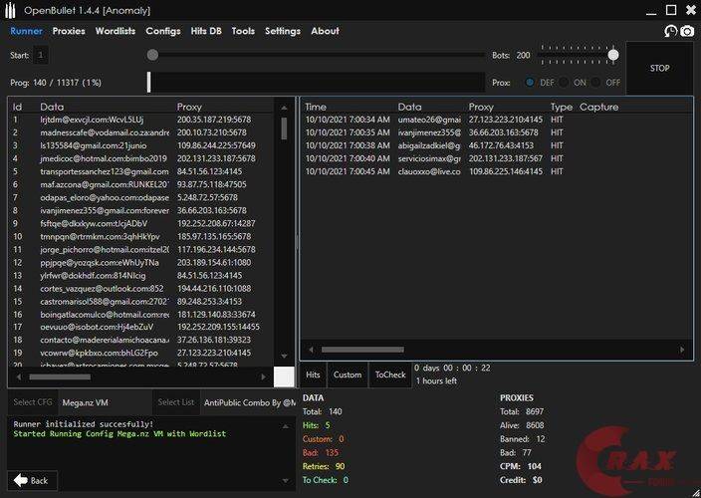Viewport: 701px width, 498px height.
Task: Enable the ON proxy mode option
Action: [566, 83]
